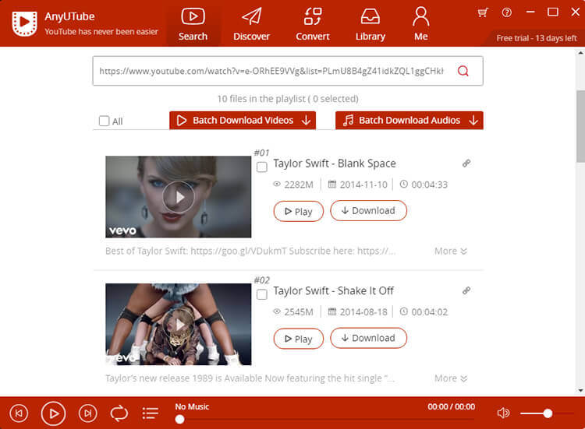Image resolution: width=585 pixels, height=429 pixels.
Task: Click the Shake It Off video thumbnail
Action: pos(179,324)
